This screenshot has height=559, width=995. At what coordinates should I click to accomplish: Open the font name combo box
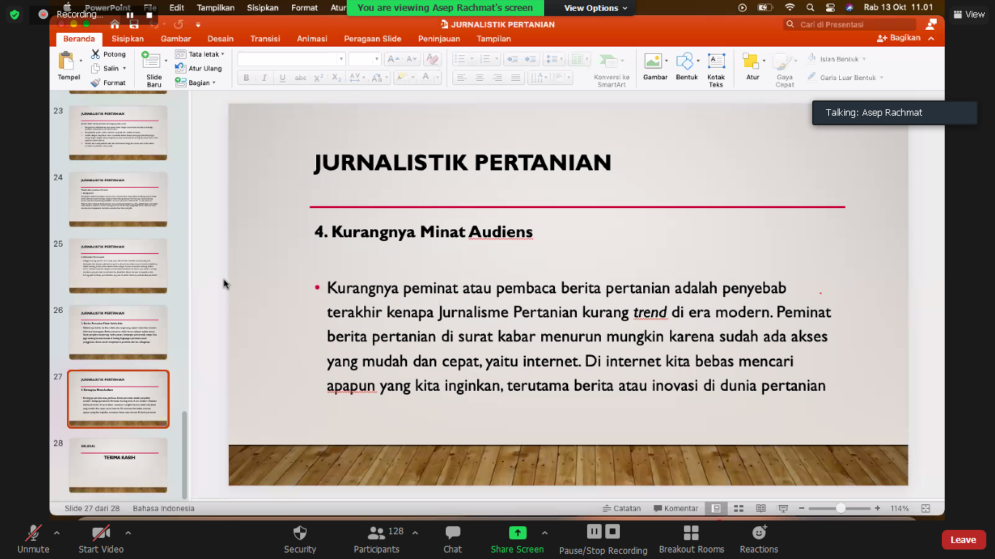click(x=291, y=59)
